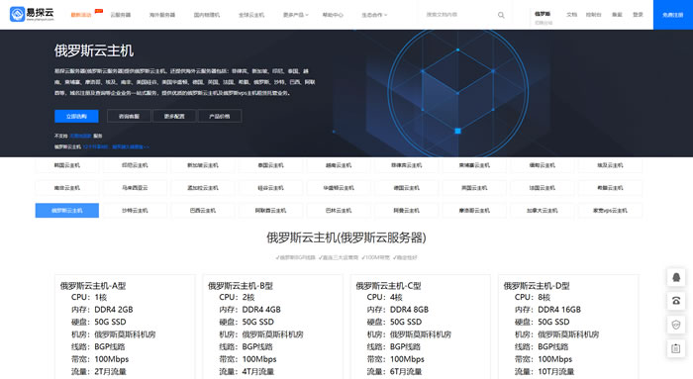Click the telephone contact floating icon
The height and width of the screenshot is (379, 693).
[676, 301]
